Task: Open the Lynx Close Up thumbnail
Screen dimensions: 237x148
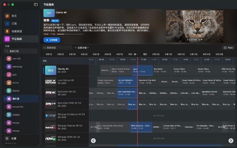Action: (195, 26)
